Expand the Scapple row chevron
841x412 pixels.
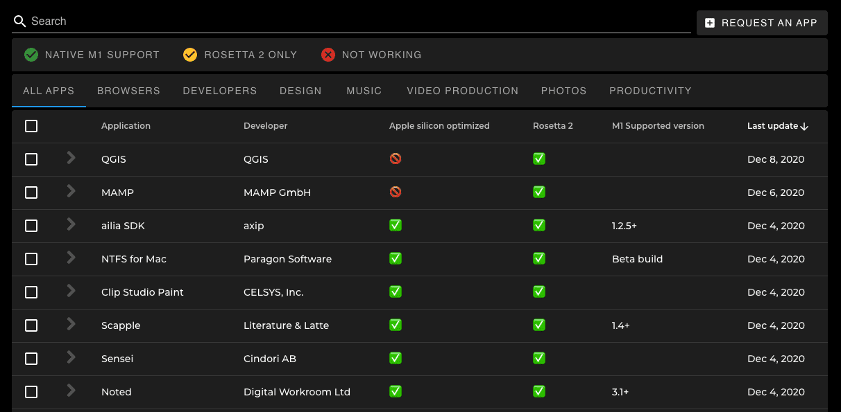(x=71, y=323)
